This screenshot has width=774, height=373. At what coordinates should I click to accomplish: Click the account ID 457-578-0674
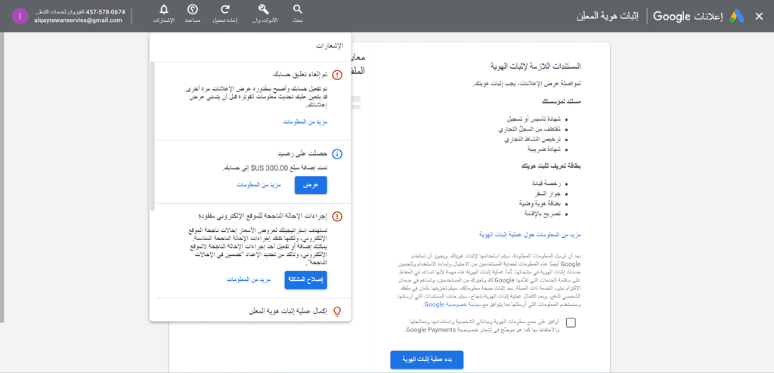coord(106,11)
